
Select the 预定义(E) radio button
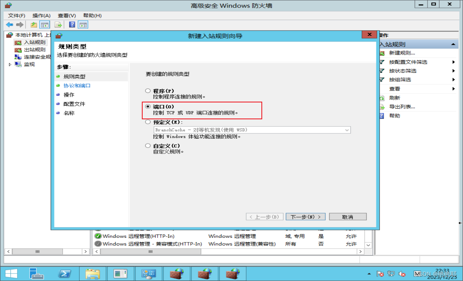148,122
